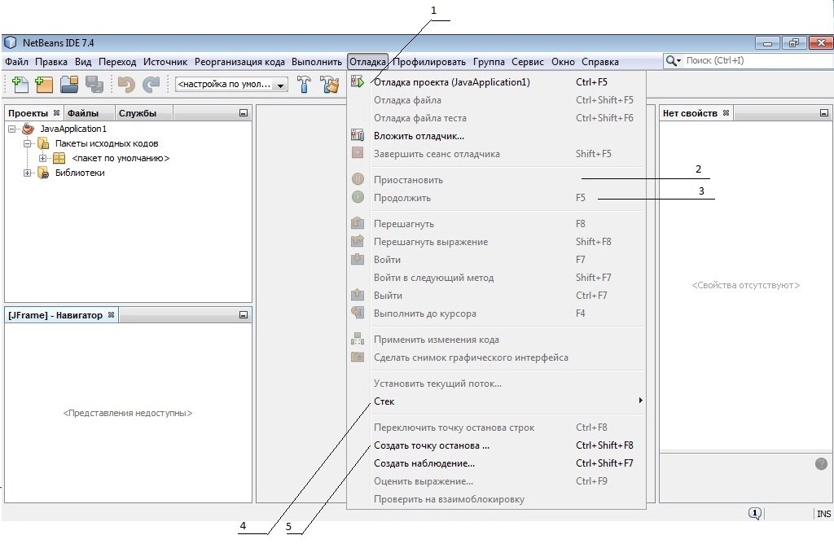Expand the пакет по умолчанию node
Image resolution: width=834 pixels, height=557 pixels.
pyautogui.click(x=42, y=158)
